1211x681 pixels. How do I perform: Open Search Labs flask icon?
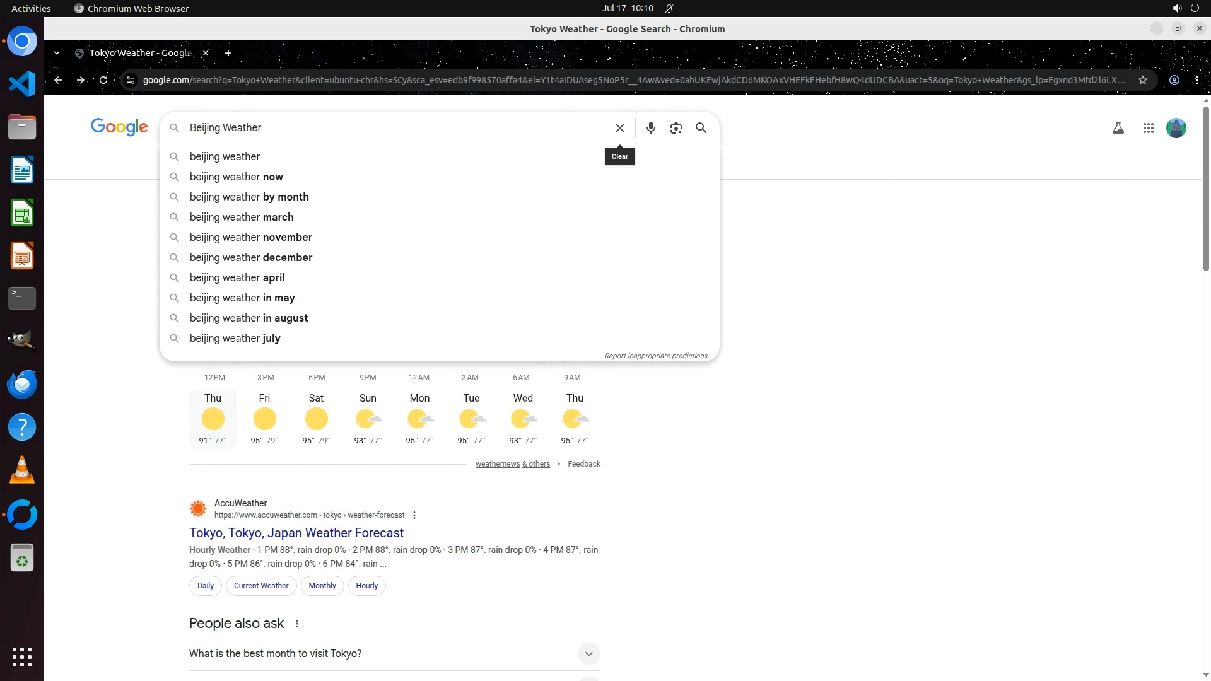point(1118,128)
